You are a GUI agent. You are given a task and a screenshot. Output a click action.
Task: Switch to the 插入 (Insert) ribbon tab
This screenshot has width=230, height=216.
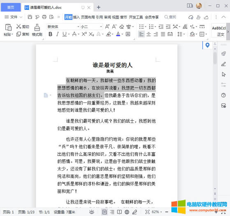click(76, 17)
